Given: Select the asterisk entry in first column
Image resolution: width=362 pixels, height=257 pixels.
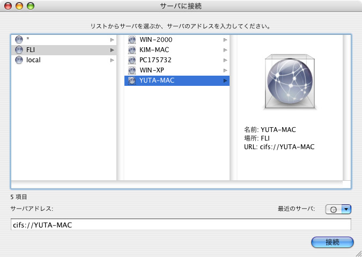Looking at the screenshot, I should (64, 40).
